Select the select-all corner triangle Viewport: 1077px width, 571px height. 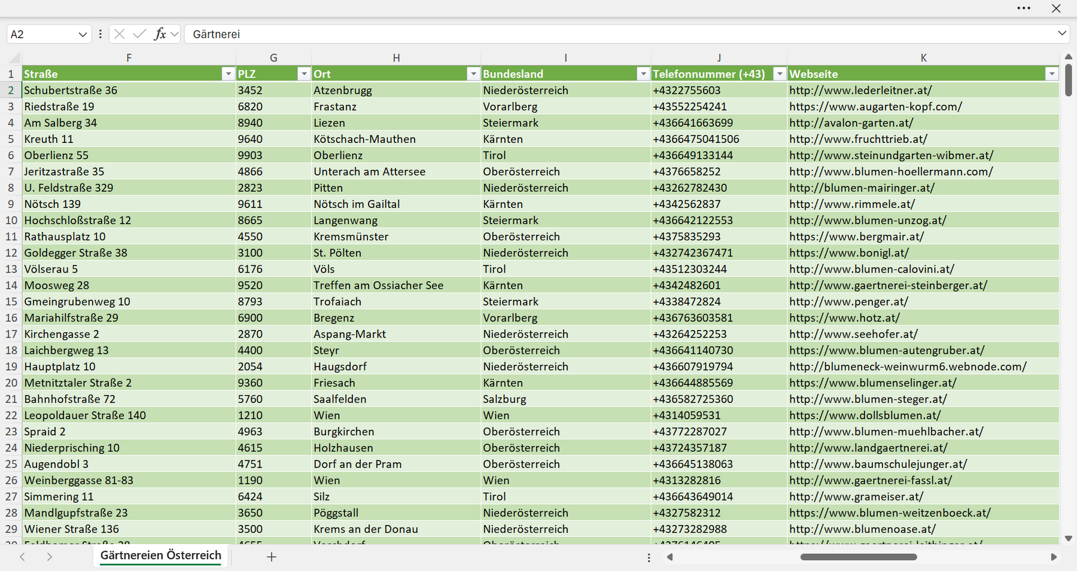[x=14, y=58]
